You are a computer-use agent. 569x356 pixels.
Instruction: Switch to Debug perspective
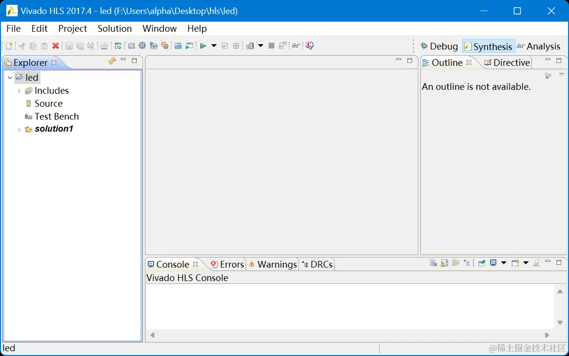pos(440,46)
